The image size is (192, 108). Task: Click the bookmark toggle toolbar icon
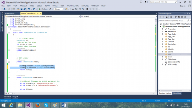click(x=87, y=9)
